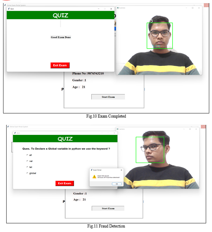Close the upper camera window
Viewport: 212px width, 232px height.
[199, 8]
